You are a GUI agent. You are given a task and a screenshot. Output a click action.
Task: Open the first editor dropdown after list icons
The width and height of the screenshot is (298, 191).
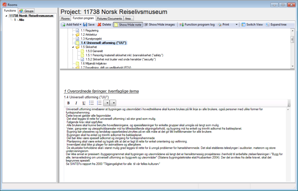click(106, 103)
